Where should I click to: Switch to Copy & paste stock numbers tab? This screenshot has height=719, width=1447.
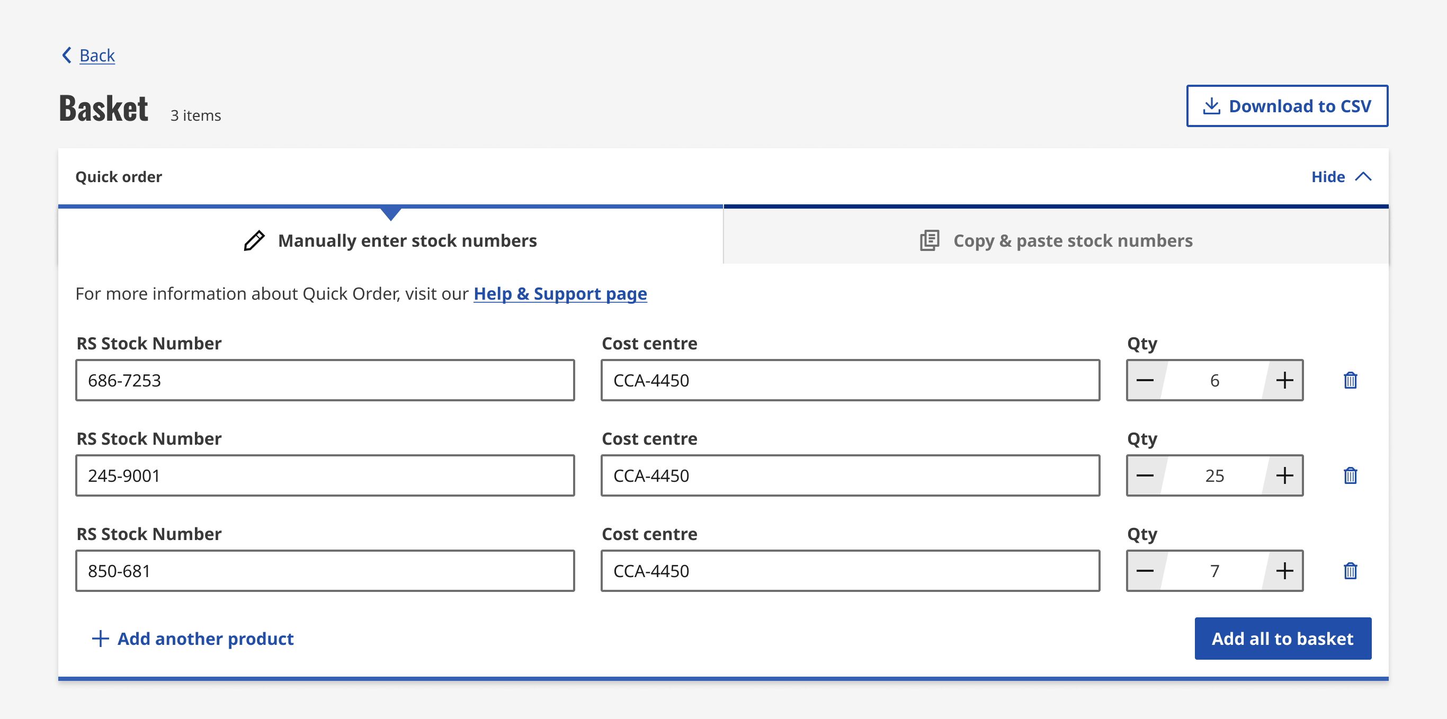pyautogui.click(x=1056, y=240)
